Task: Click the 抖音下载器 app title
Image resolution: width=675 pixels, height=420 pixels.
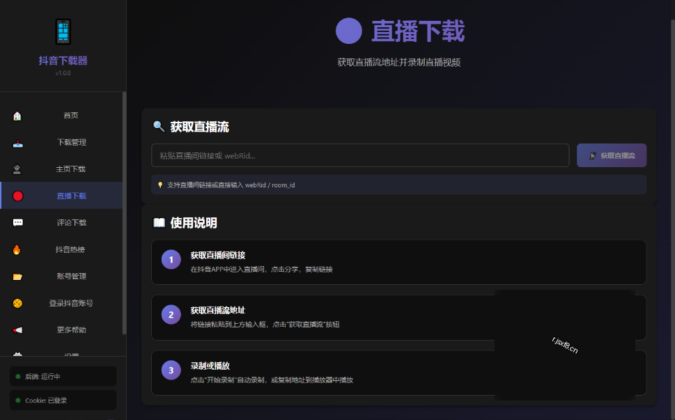Action: 63,61
